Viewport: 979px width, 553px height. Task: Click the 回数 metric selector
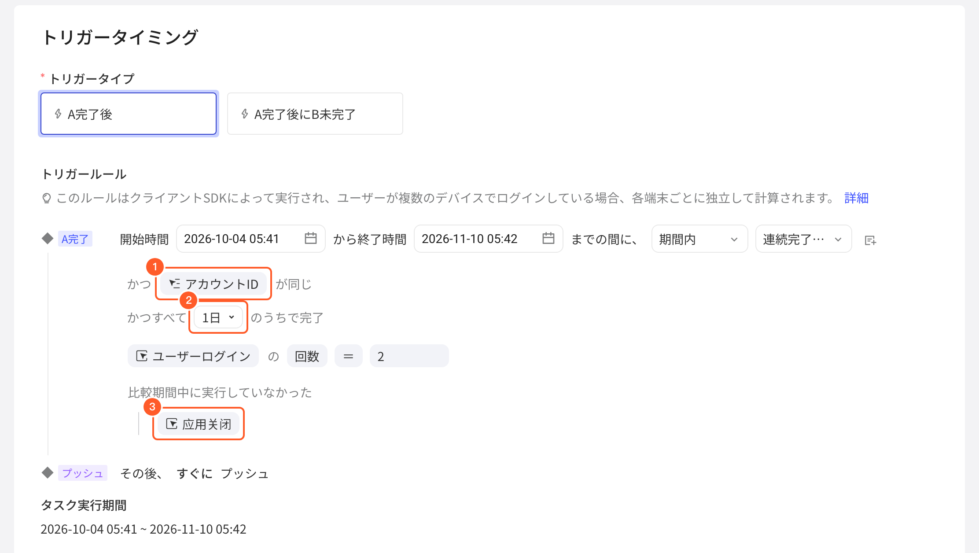[x=307, y=356]
